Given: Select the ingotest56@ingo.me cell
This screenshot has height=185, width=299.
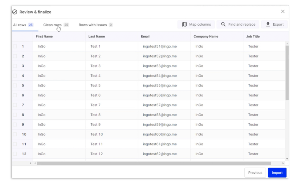Looking at the screenshot, I should point(164,95).
